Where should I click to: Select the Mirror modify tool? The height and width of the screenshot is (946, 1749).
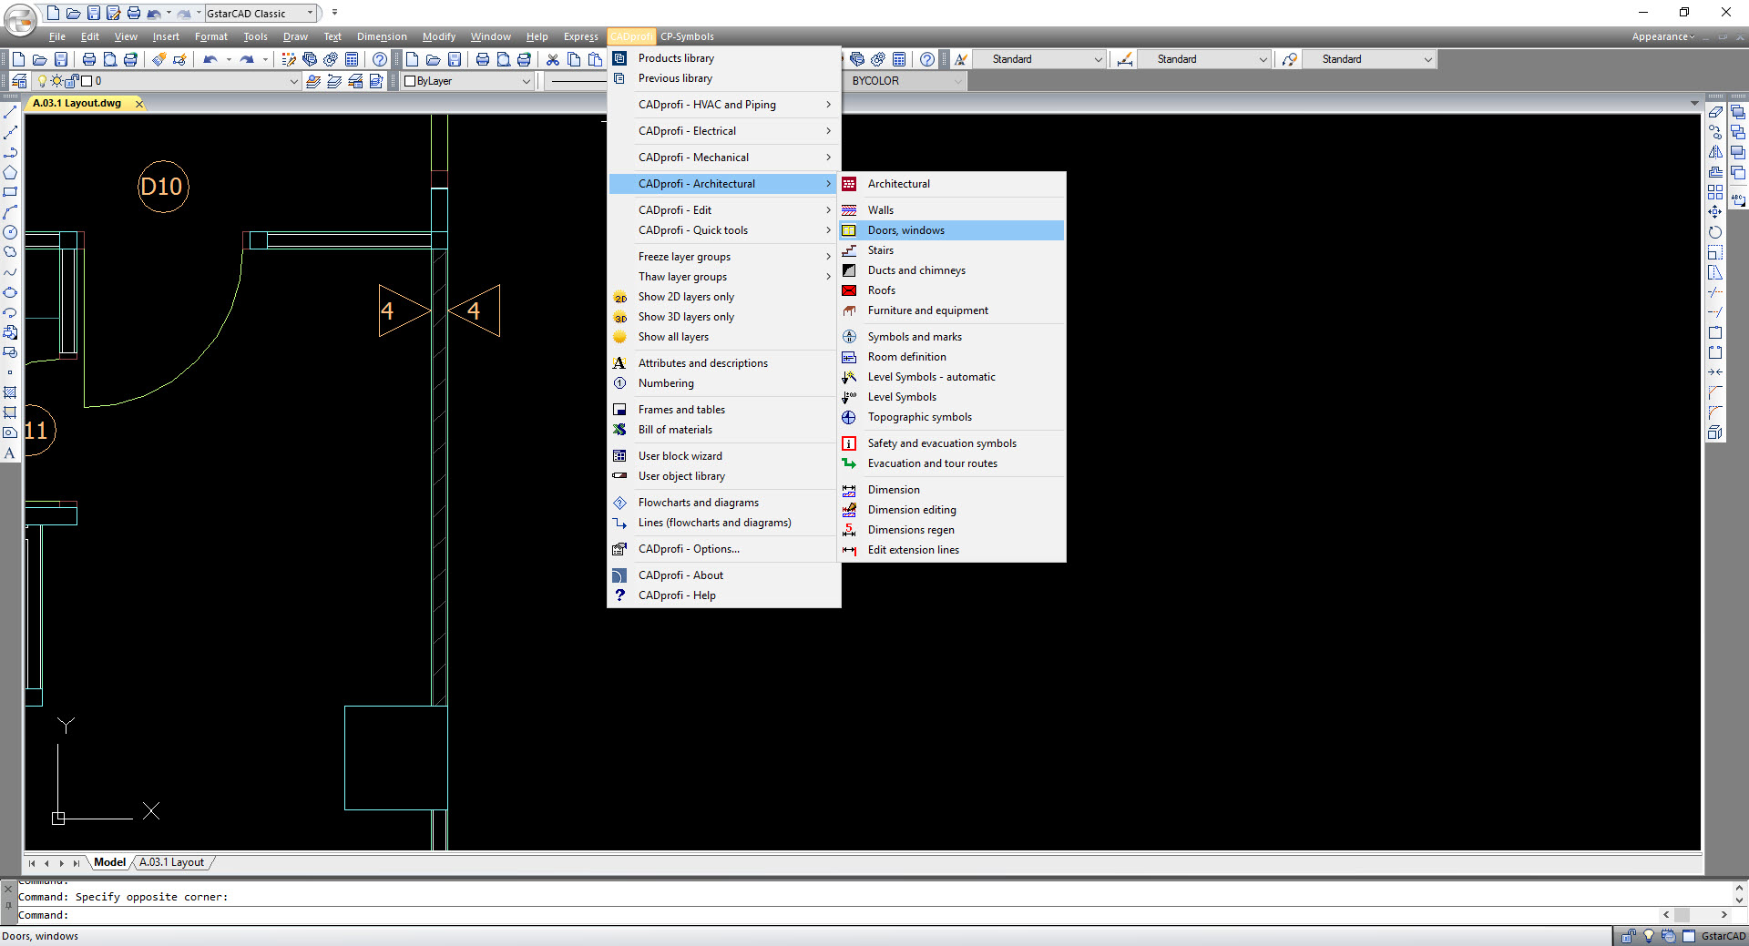1715,153
